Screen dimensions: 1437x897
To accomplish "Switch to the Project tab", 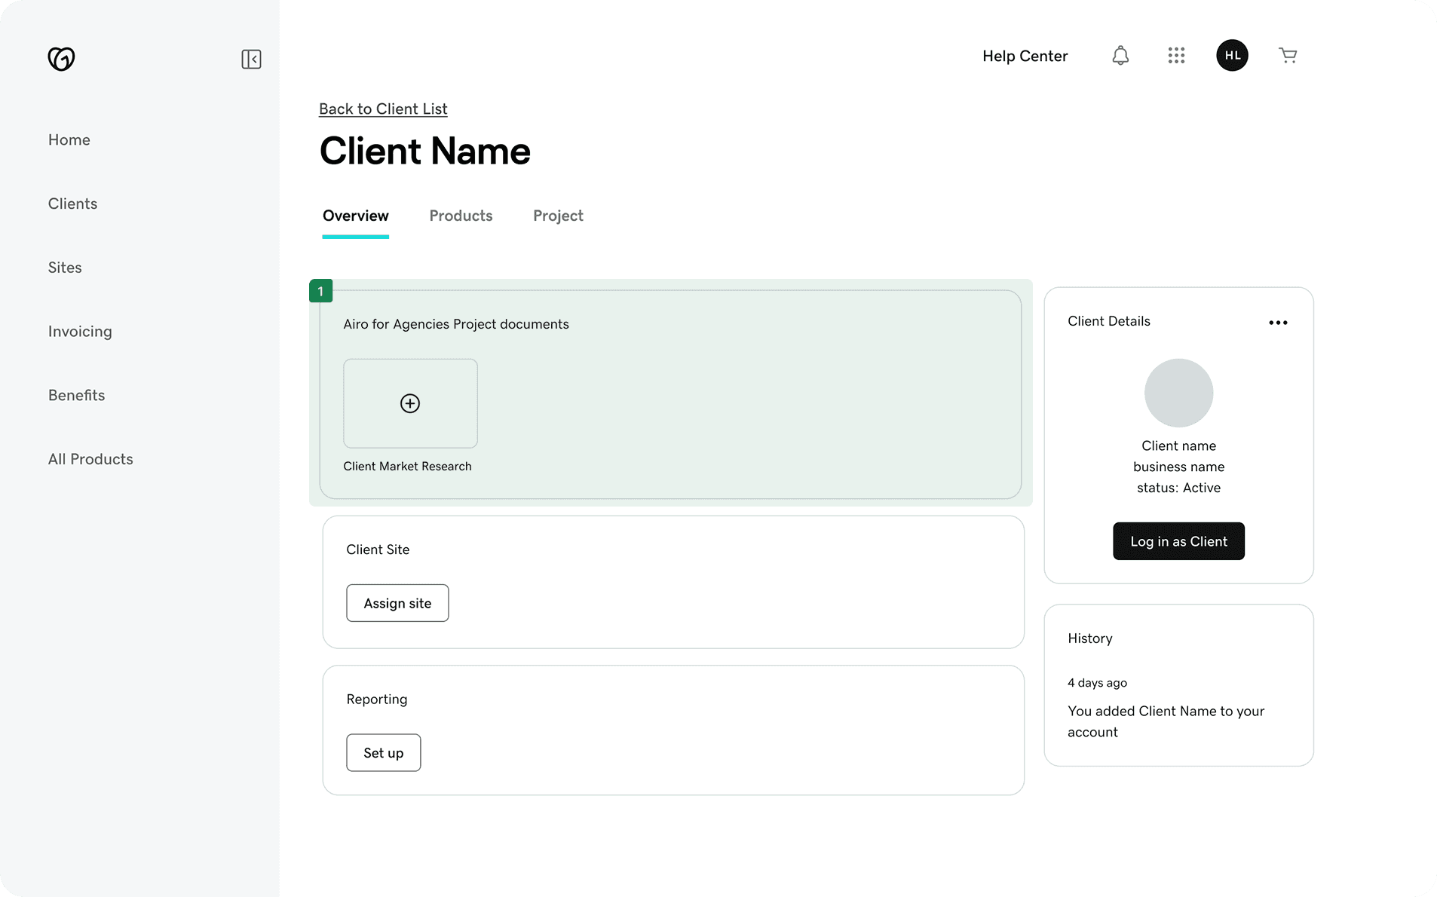I will coord(558,216).
